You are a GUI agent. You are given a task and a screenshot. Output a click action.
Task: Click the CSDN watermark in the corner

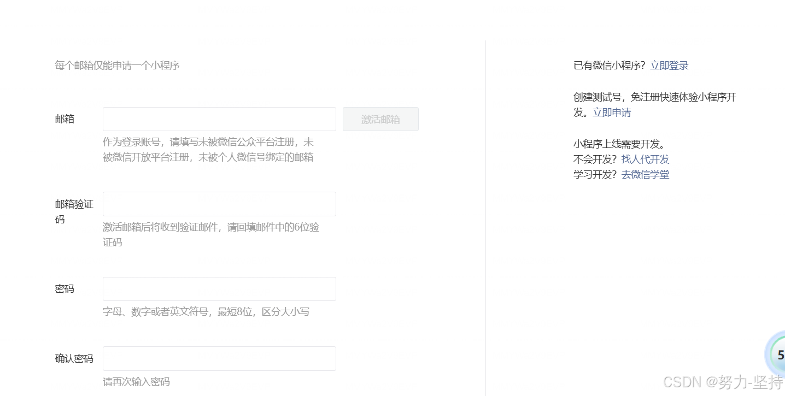tap(722, 381)
